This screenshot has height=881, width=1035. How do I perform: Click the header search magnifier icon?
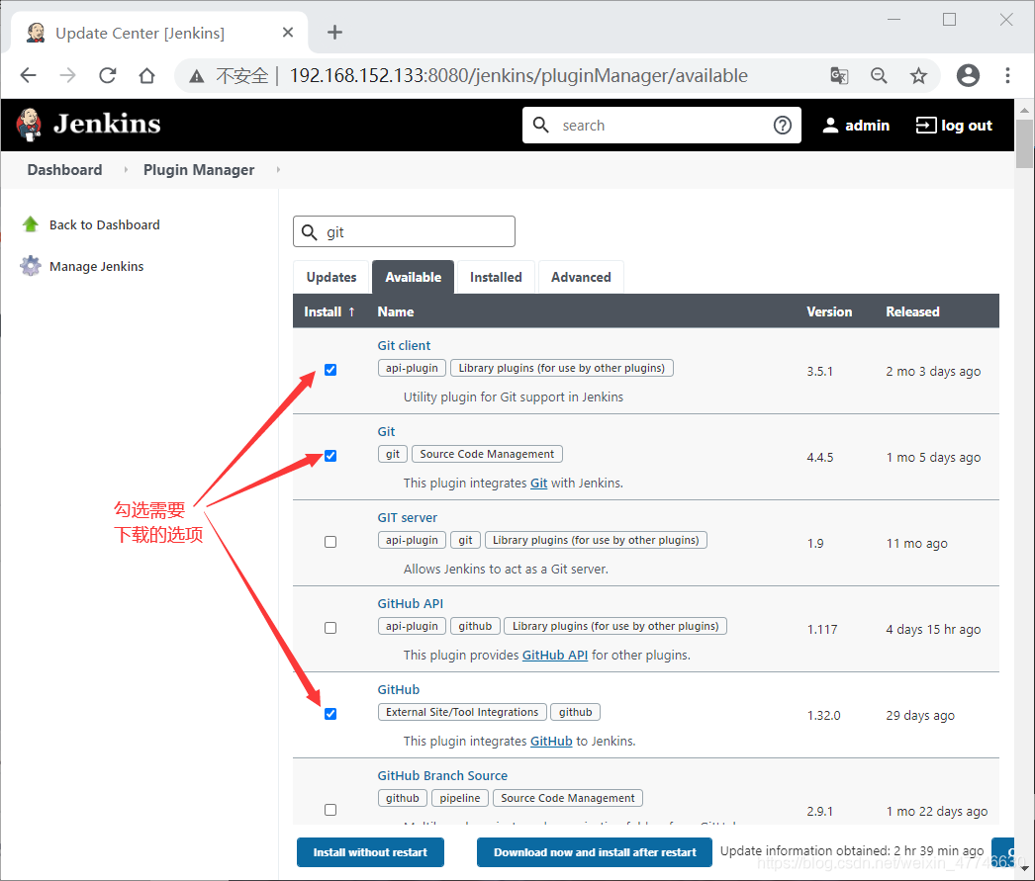tap(540, 125)
